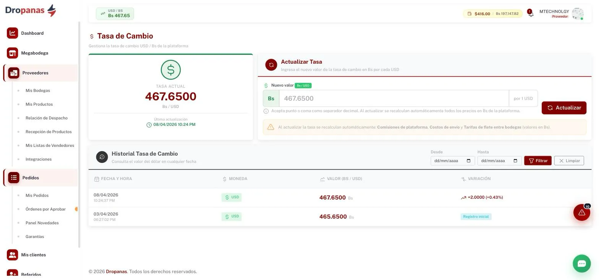The image size is (599, 280).
Task: Open Recepción de Productos
Action: [49, 132]
